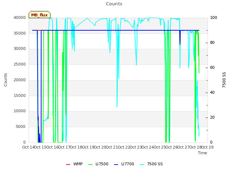The image size is (229, 171).
Task: Click the right axis 80 tick label
Action: pyautogui.click(x=212, y=43)
